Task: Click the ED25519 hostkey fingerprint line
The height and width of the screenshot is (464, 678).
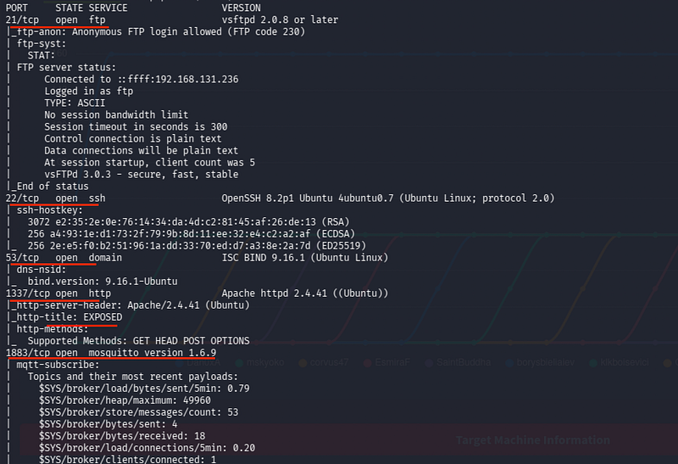Action: [x=197, y=246]
